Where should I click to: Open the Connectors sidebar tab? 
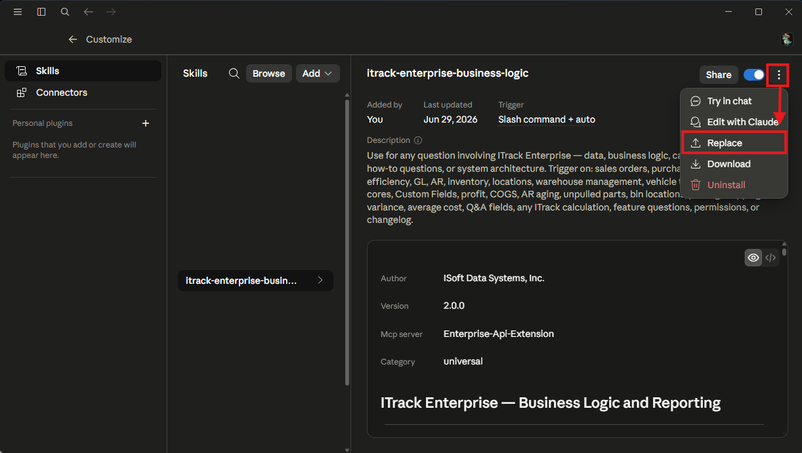(x=83, y=92)
